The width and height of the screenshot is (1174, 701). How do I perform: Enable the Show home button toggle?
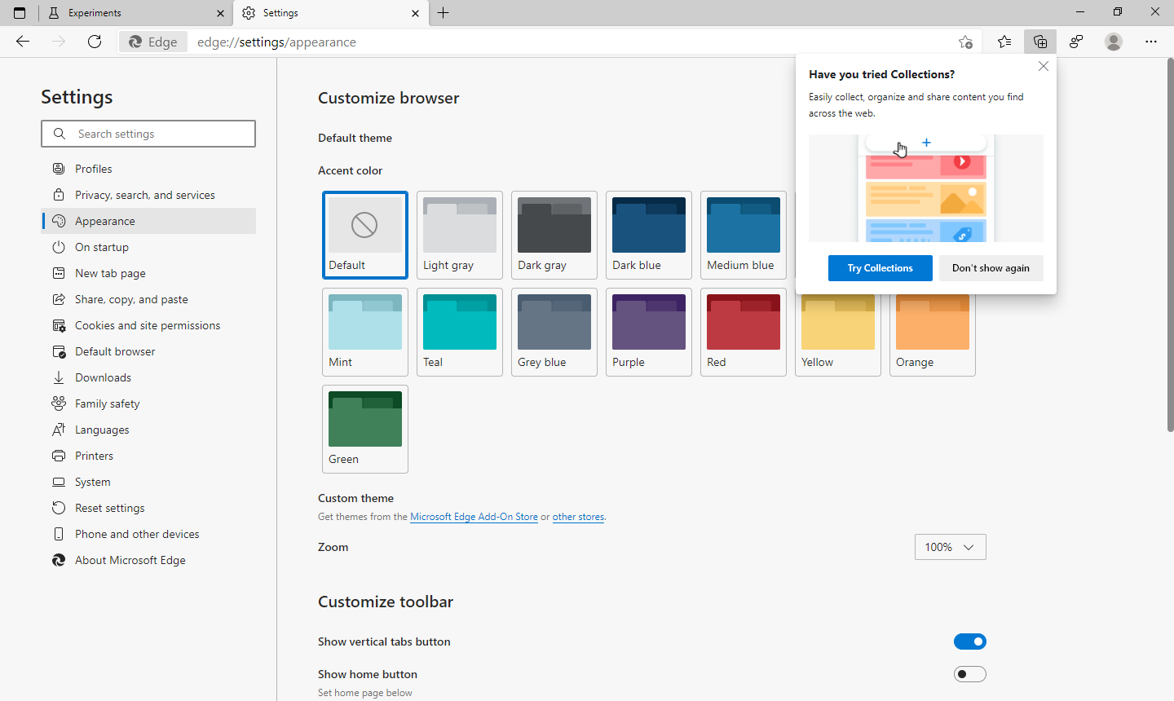click(970, 674)
